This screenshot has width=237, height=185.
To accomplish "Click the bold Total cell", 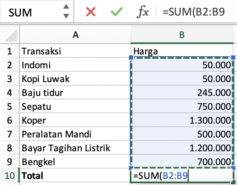I will pyautogui.click(x=75, y=175).
